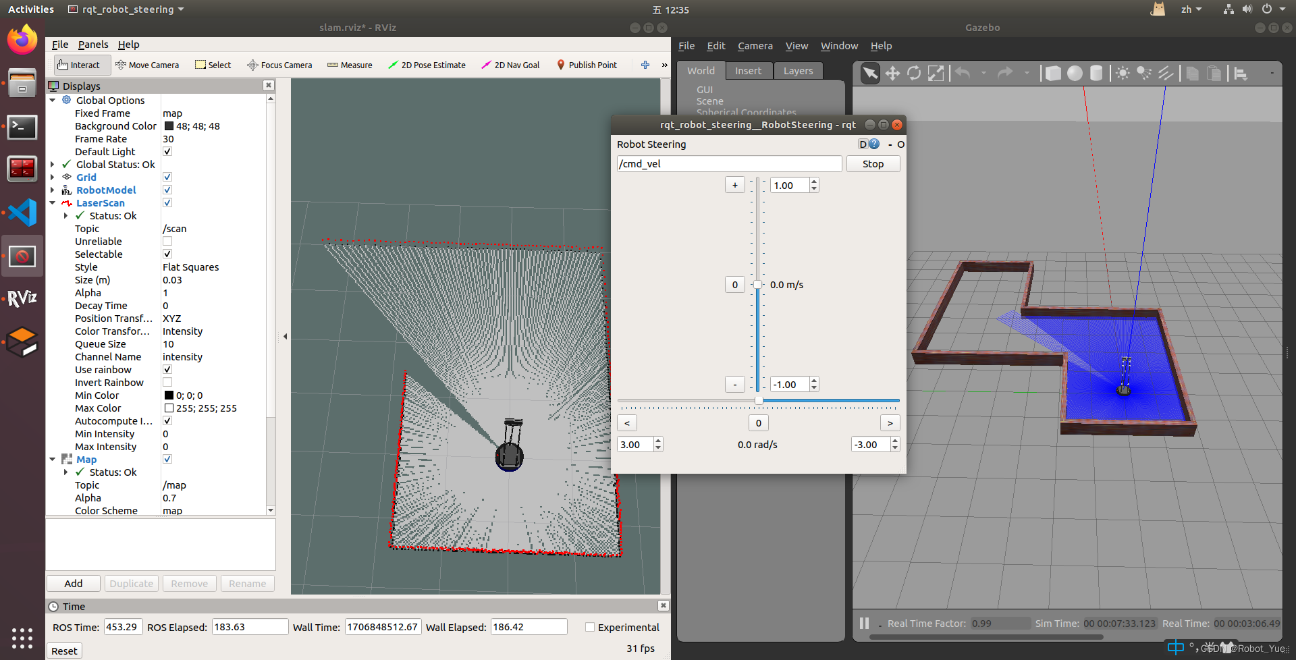Insert a box shape in Gazebo

[1052, 73]
